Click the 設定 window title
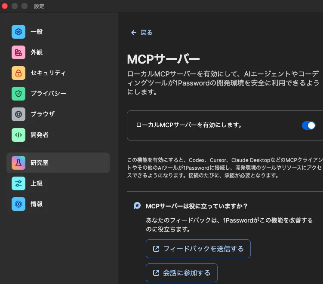This screenshot has height=284, width=323. click(x=39, y=6)
